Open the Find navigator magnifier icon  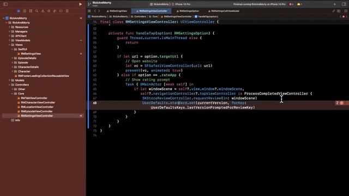37,11
